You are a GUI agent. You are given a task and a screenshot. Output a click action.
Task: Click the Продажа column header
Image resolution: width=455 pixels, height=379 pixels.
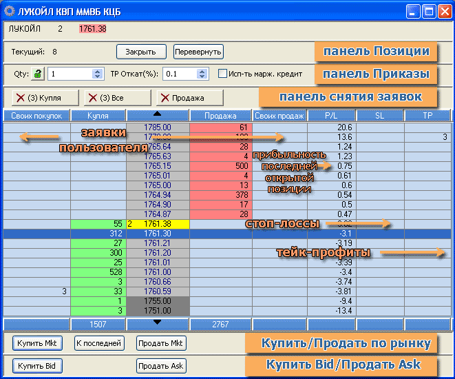(x=220, y=116)
